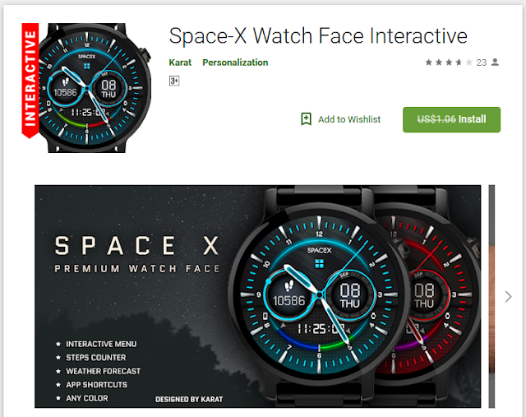
Task: Click the 10586 steps counter footprint icon on large watch
Action: [288, 285]
